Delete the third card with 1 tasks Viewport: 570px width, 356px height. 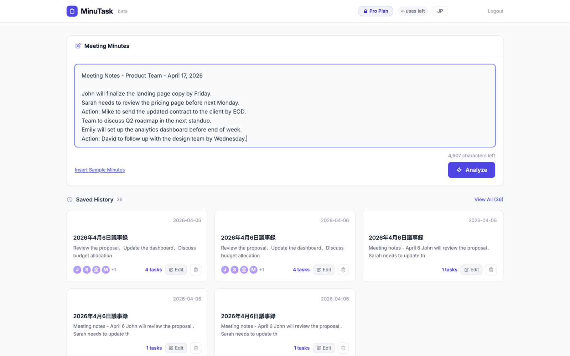pos(491,270)
